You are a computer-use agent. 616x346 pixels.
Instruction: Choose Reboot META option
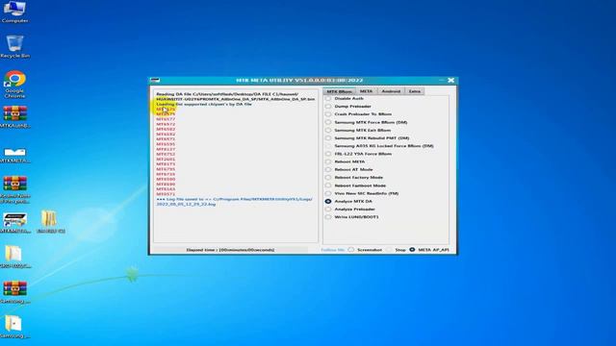point(328,161)
